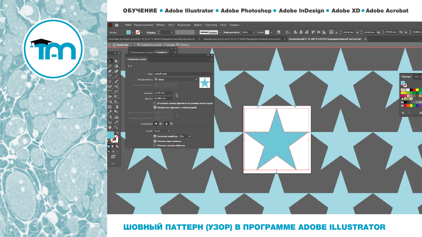Choose the Lasso tool

click(116, 66)
